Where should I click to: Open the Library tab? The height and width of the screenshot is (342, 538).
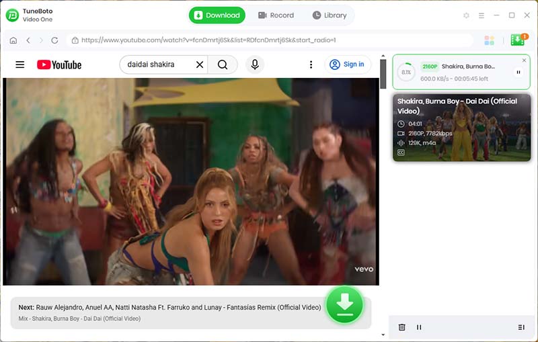pyautogui.click(x=330, y=15)
